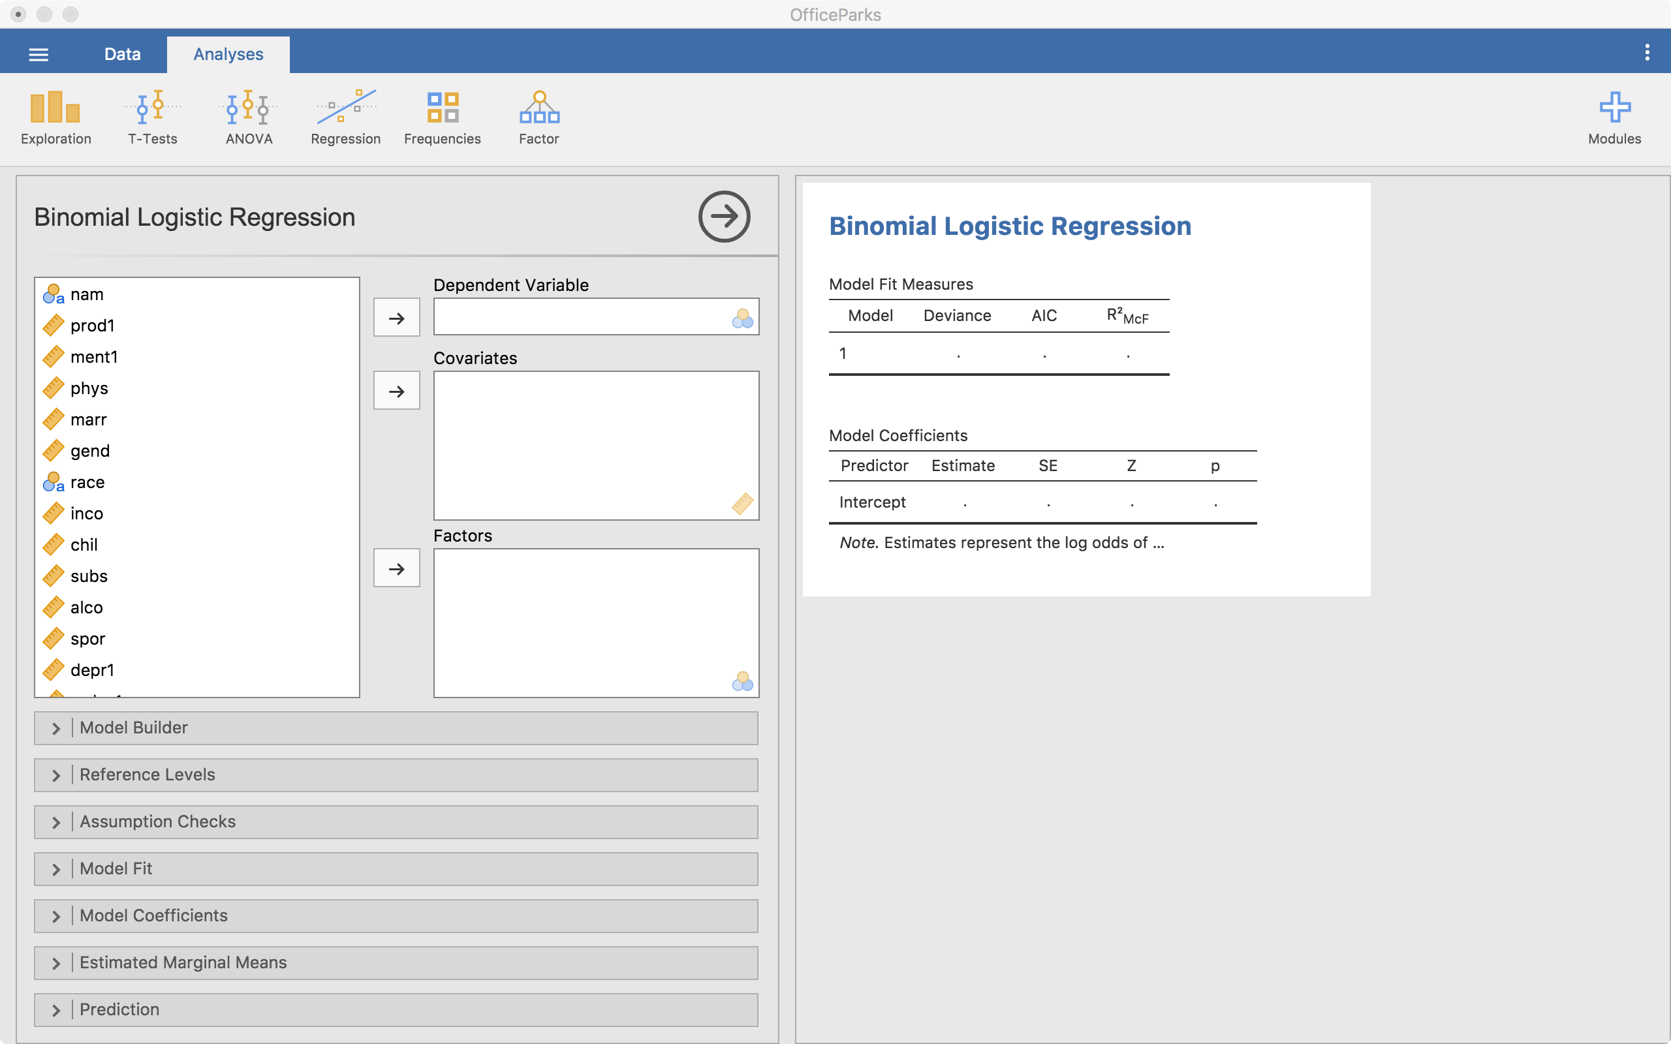The width and height of the screenshot is (1671, 1044).
Task: Collapse options panel with circled arrow
Action: [x=724, y=217]
